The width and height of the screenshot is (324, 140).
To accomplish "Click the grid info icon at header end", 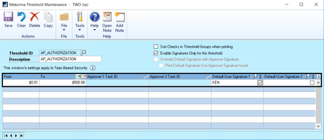I will click(318, 77).
